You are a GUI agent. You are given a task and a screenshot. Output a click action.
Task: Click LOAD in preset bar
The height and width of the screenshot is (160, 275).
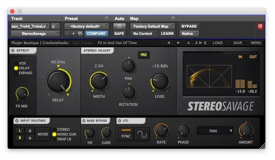[218, 43]
